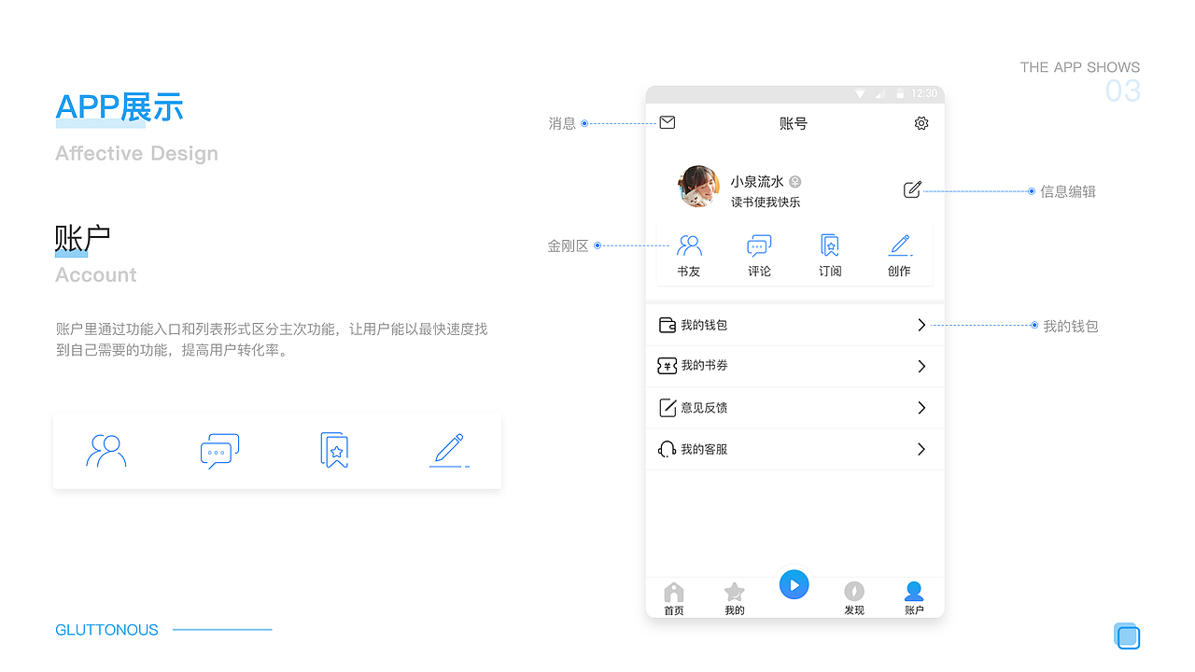Click the gender badge beside 小泉流水
The width and height of the screenshot is (1195, 672).
tap(794, 181)
